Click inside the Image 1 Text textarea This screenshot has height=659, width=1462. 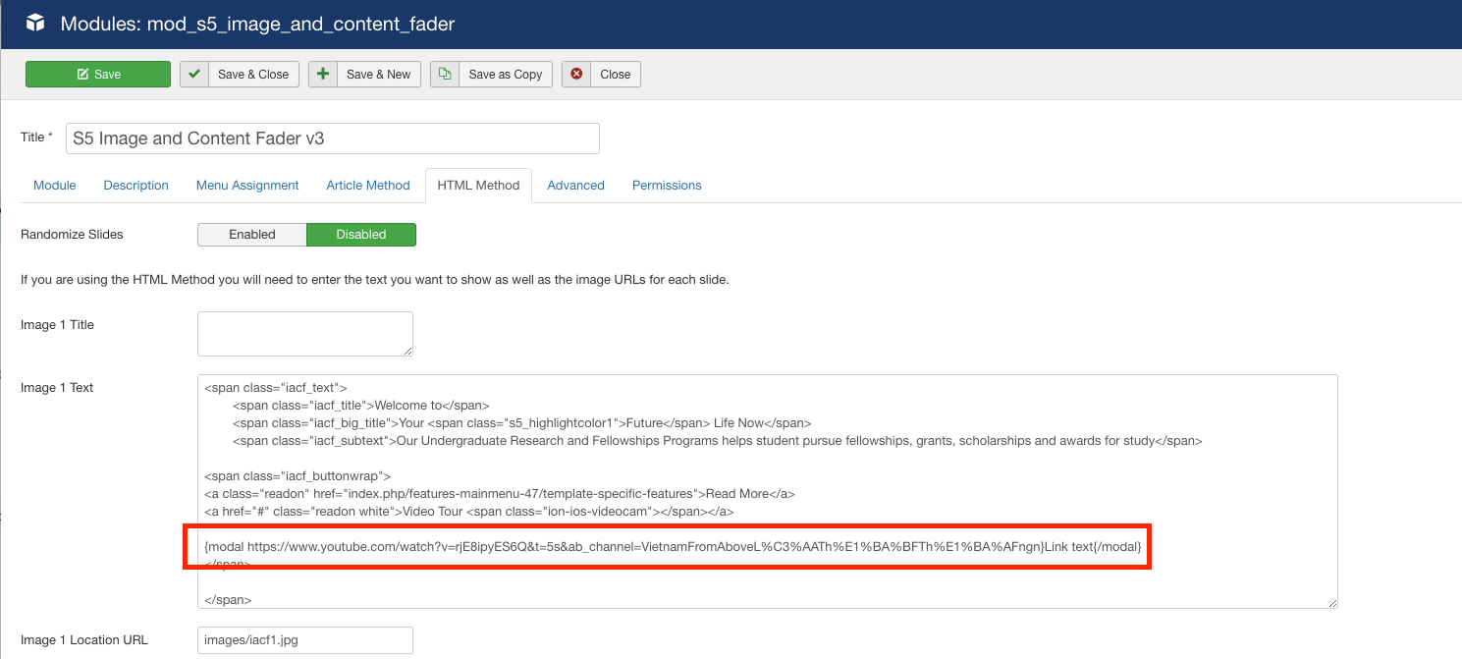coord(768,491)
